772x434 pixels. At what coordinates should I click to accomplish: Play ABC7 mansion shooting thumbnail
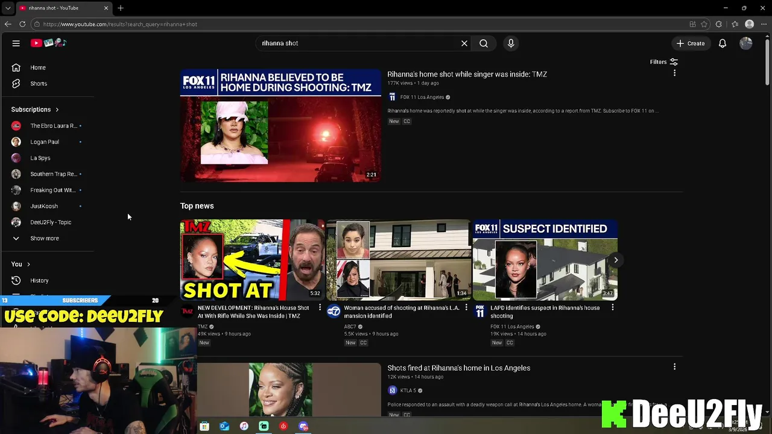point(399,260)
